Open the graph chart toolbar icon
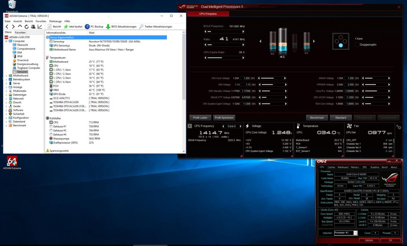This screenshot has width=407, height=246. [x=40, y=26]
